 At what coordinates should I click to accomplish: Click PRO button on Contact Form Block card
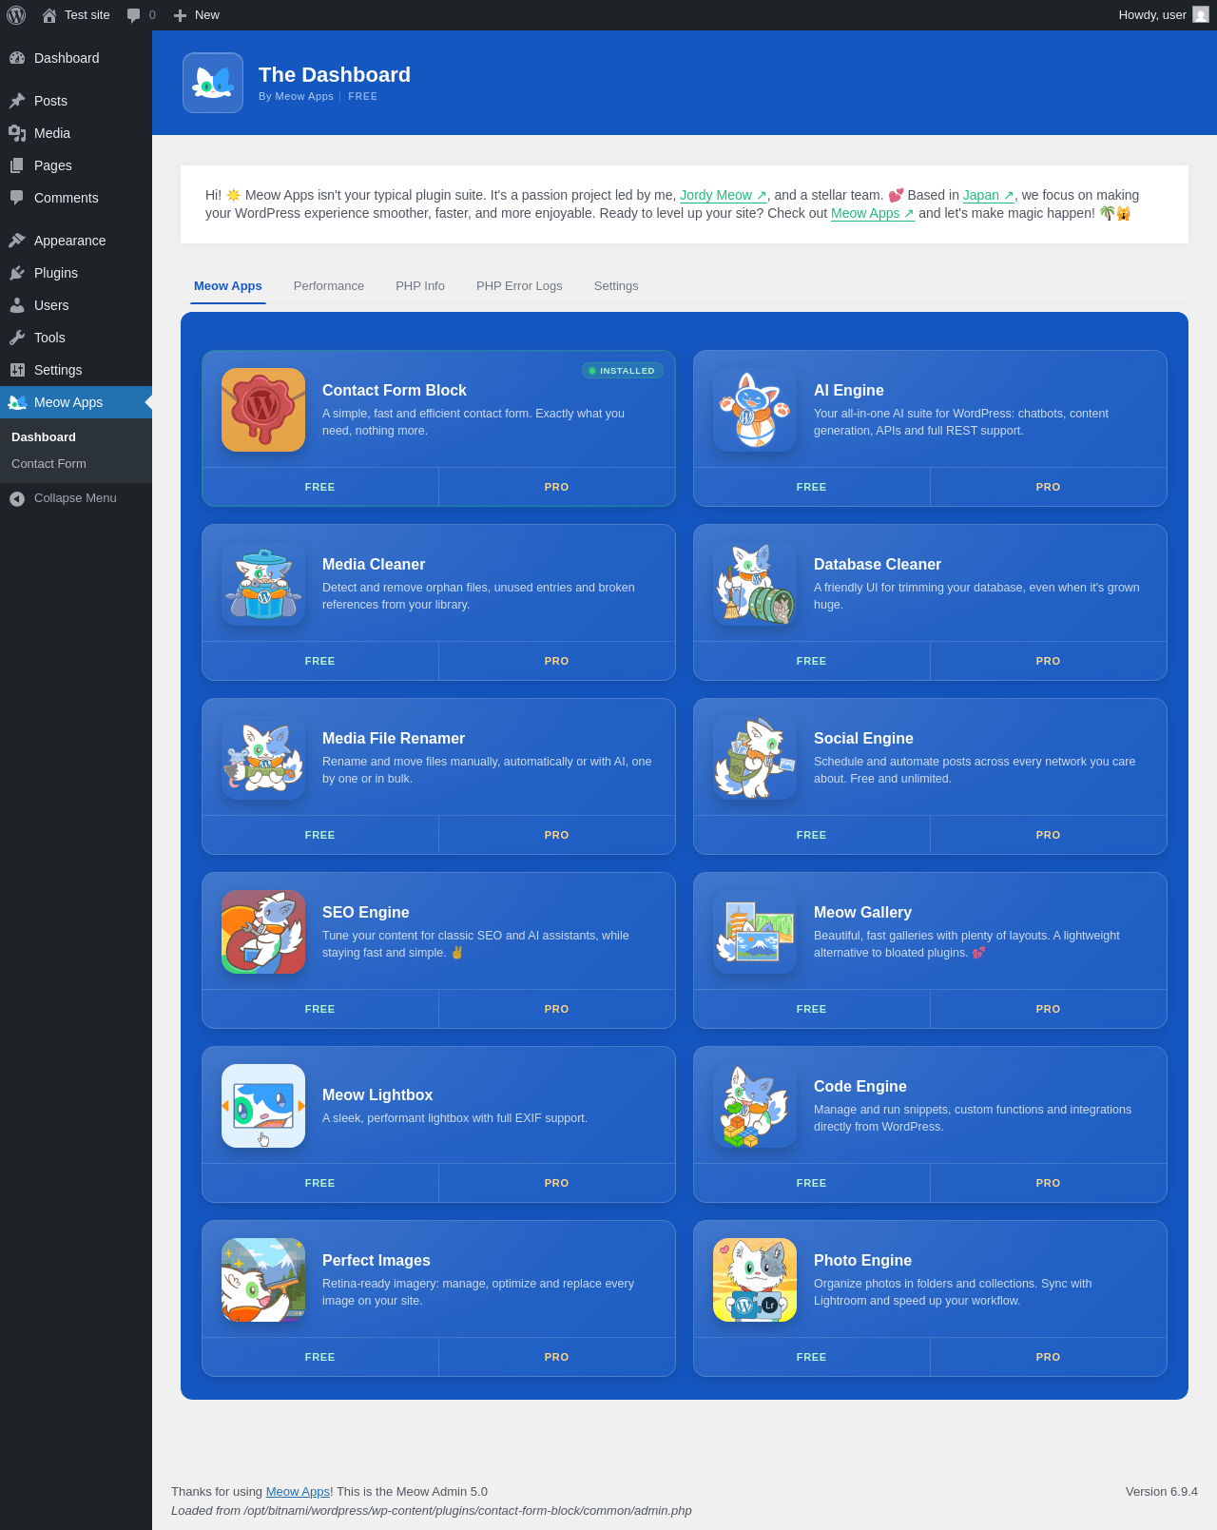557,487
